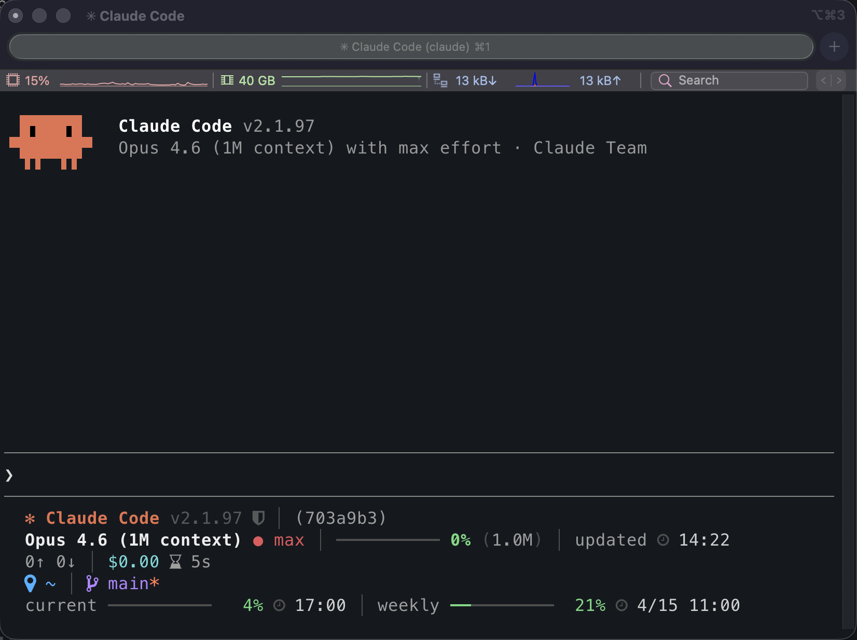Click the memory icon beside 40 GB

pos(227,80)
